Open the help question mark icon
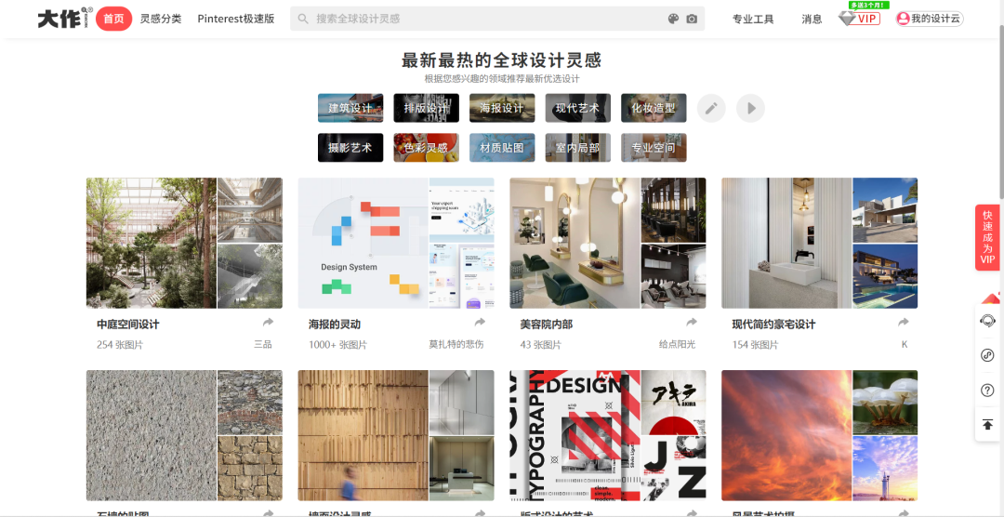Viewport: 1004px width, 517px height. pos(987,390)
